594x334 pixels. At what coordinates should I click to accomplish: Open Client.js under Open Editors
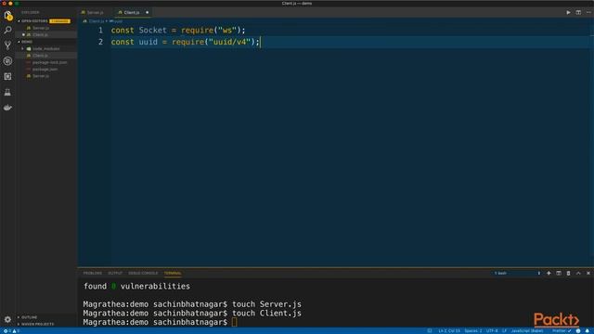pyautogui.click(x=40, y=35)
